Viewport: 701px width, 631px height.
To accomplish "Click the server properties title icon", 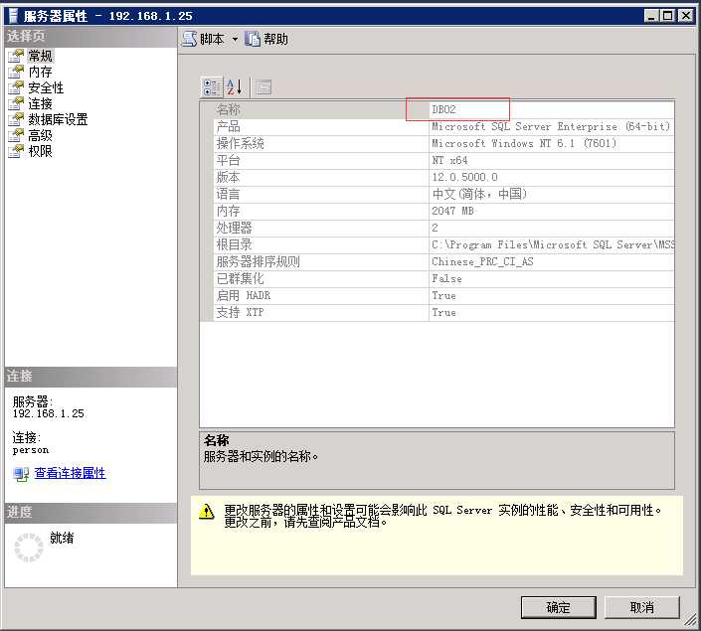I will point(13,16).
